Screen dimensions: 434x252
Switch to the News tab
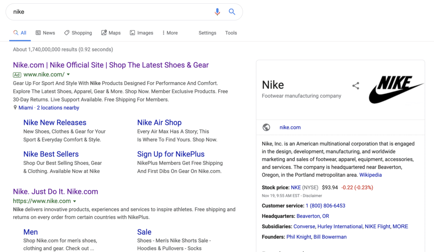(x=45, y=33)
